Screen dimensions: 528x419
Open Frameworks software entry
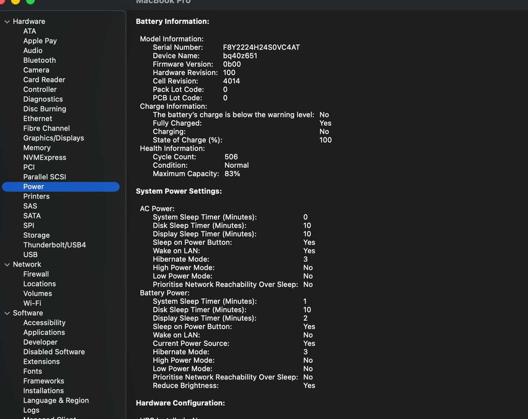(x=44, y=381)
